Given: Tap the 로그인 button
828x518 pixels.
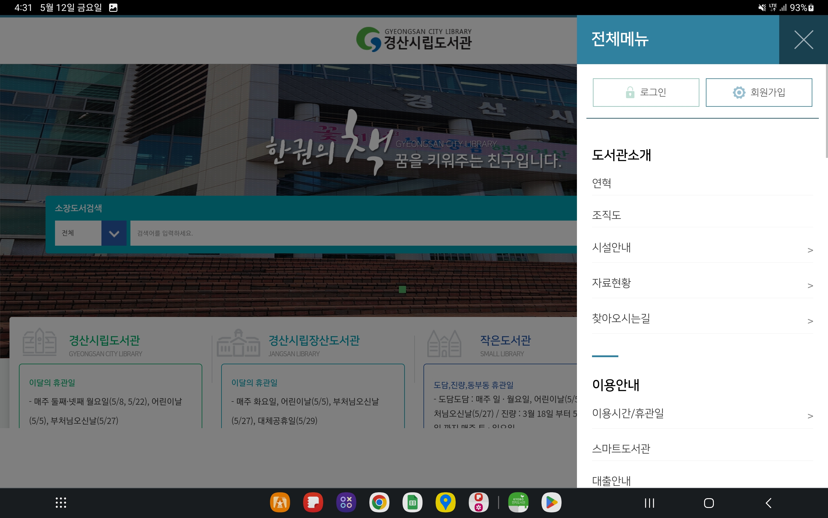Looking at the screenshot, I should (x=646, y=92).
